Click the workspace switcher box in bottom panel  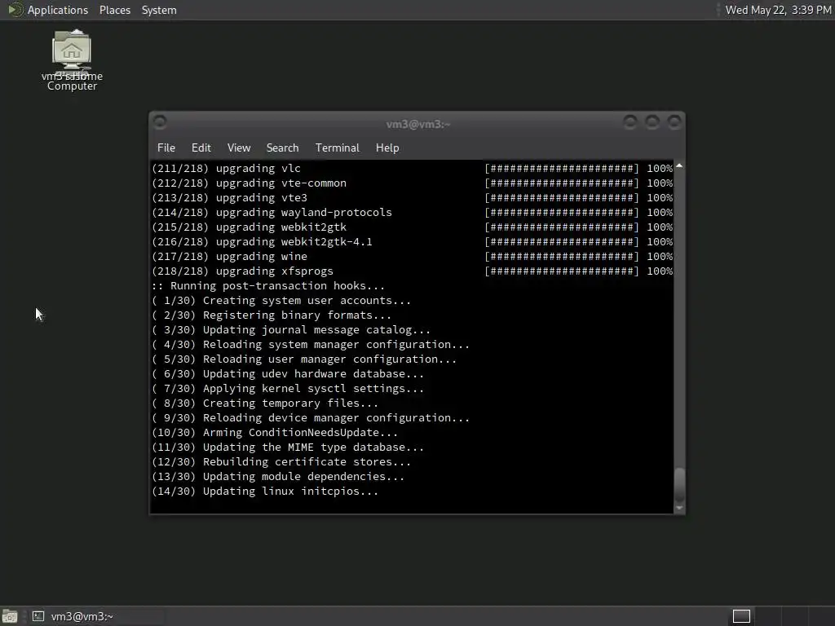pyautogui.click(x=741, y=616)
